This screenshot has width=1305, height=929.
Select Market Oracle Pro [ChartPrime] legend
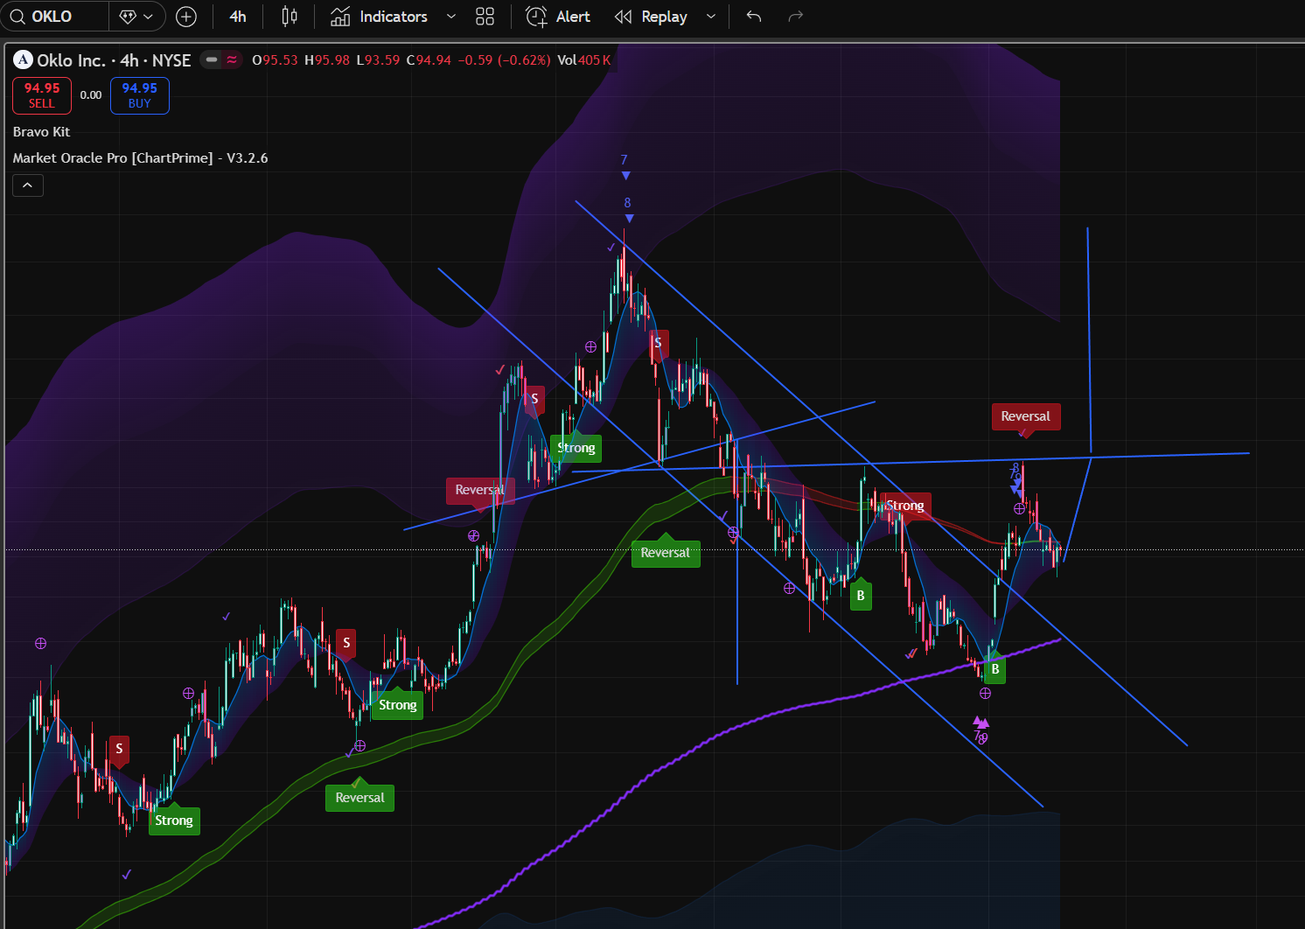[x=140, y=158]
